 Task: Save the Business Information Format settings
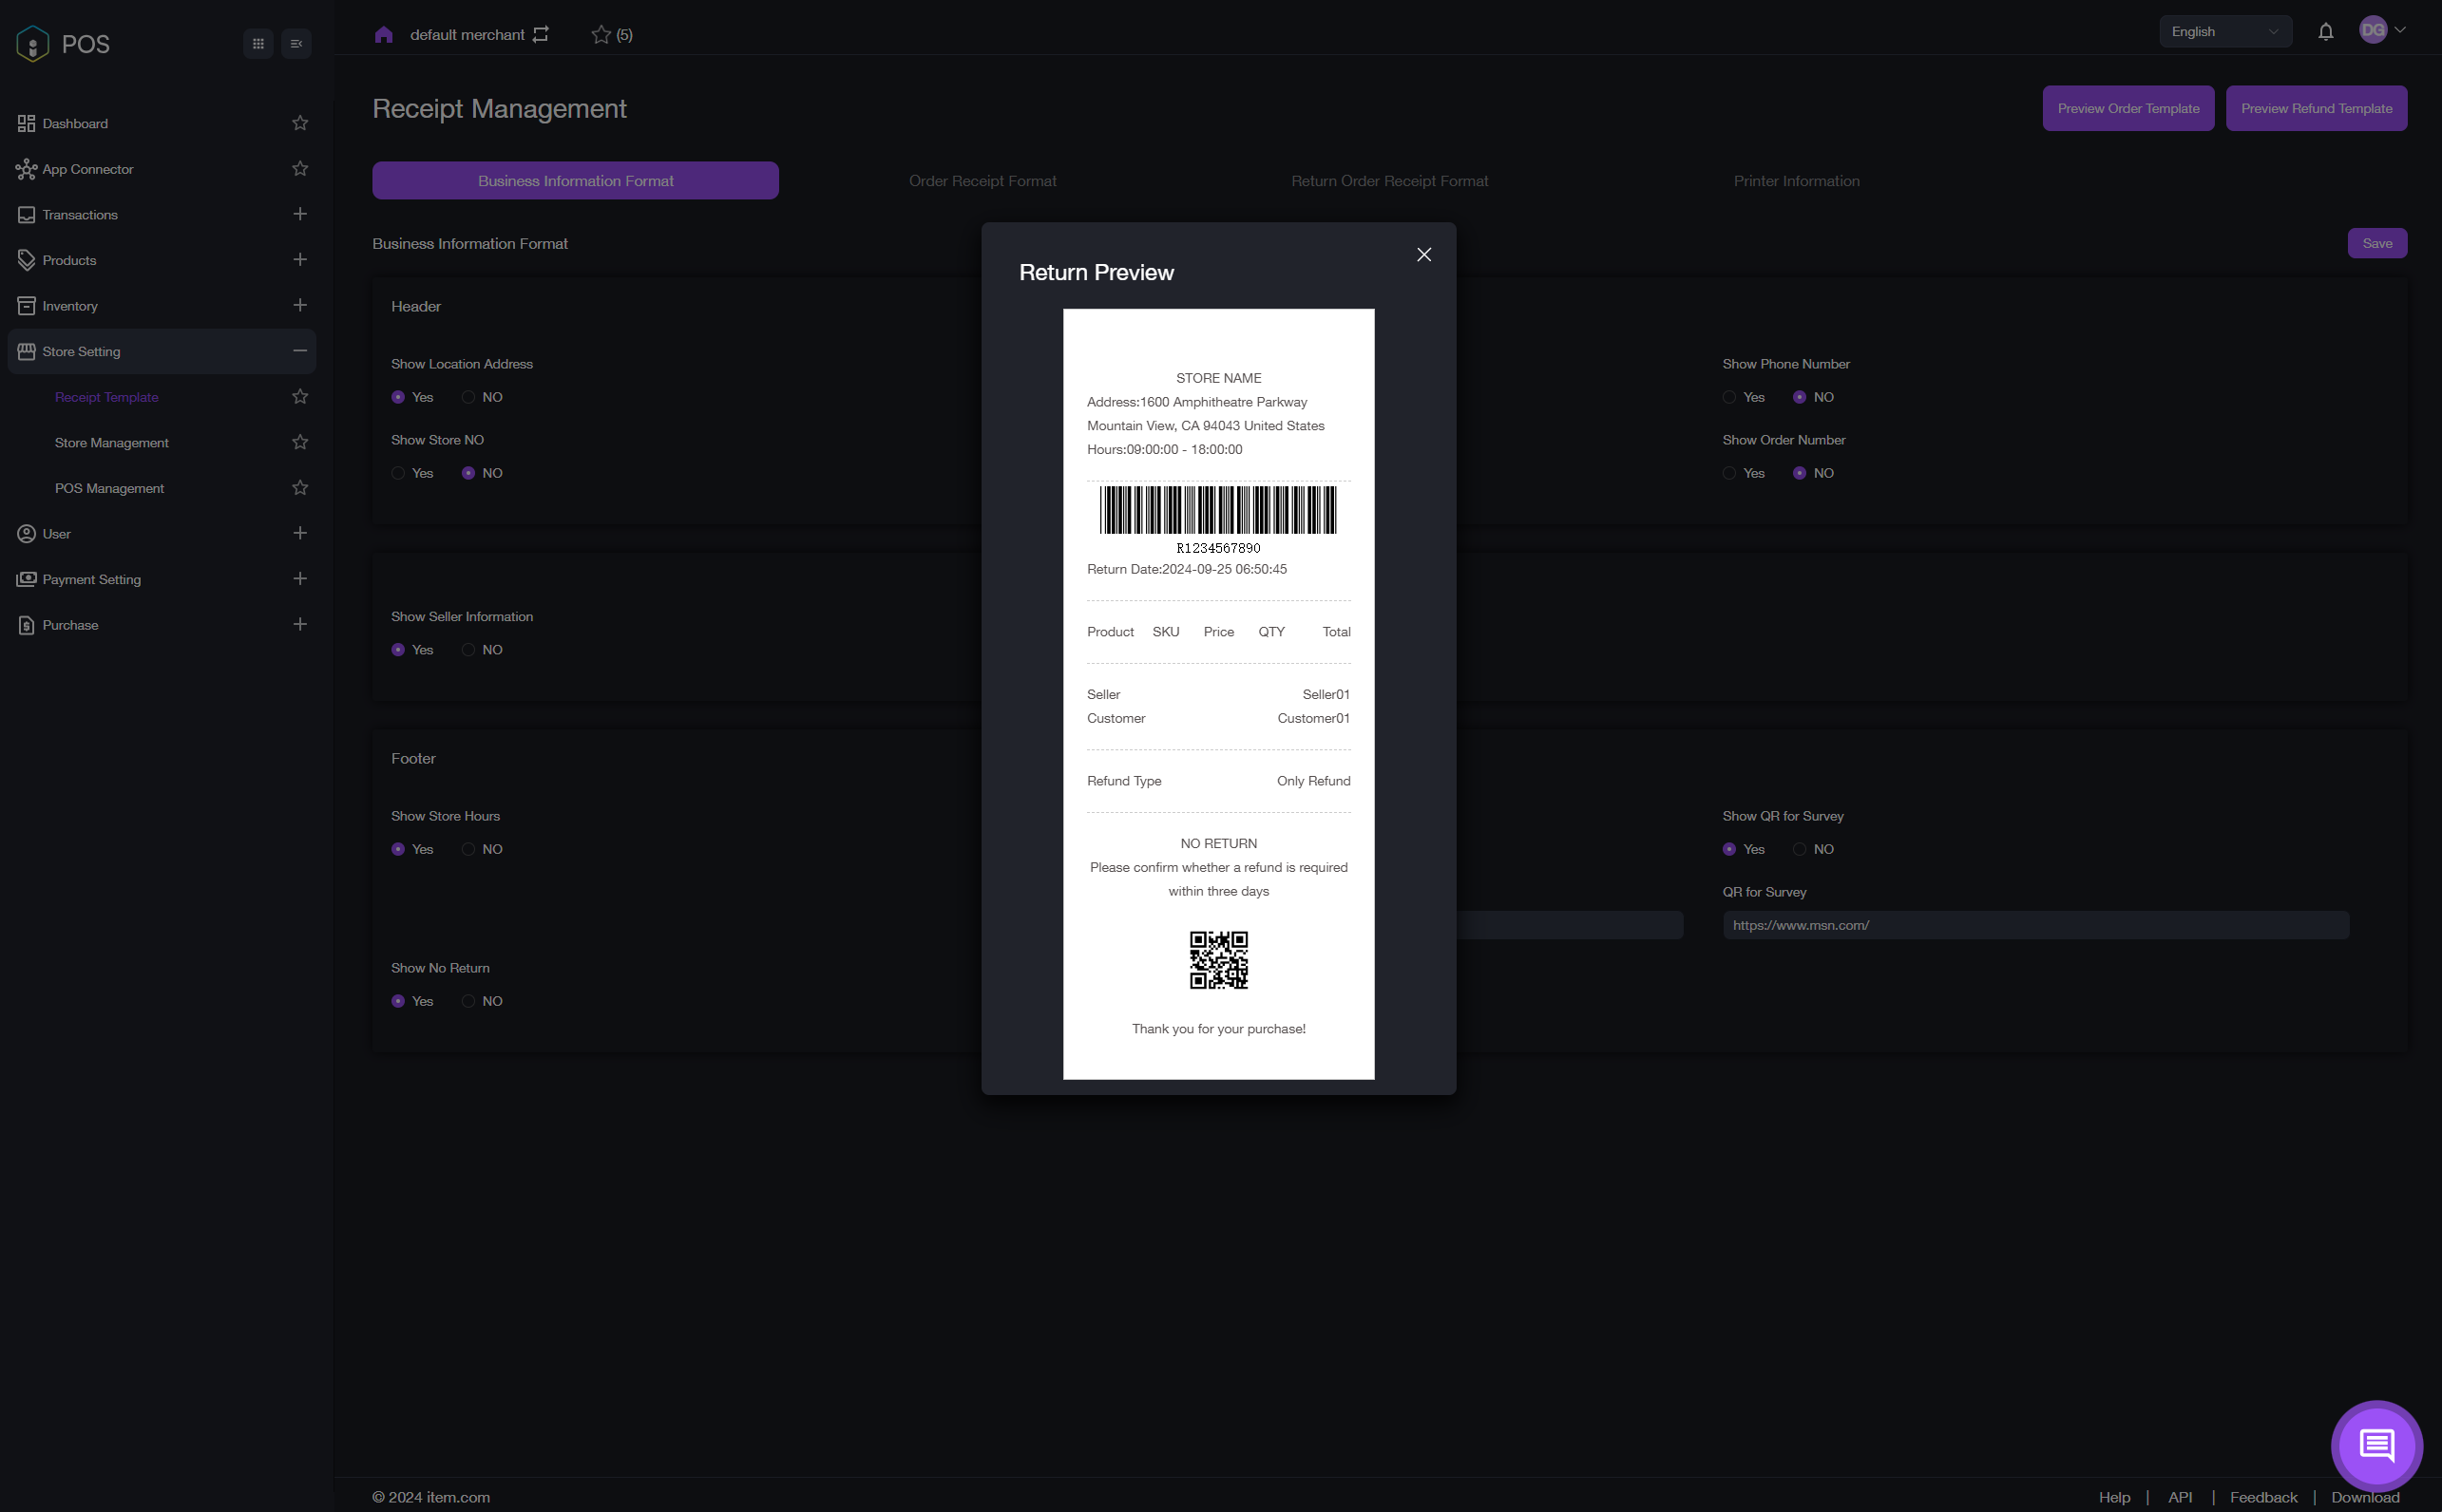click(x=2377, y=243)
